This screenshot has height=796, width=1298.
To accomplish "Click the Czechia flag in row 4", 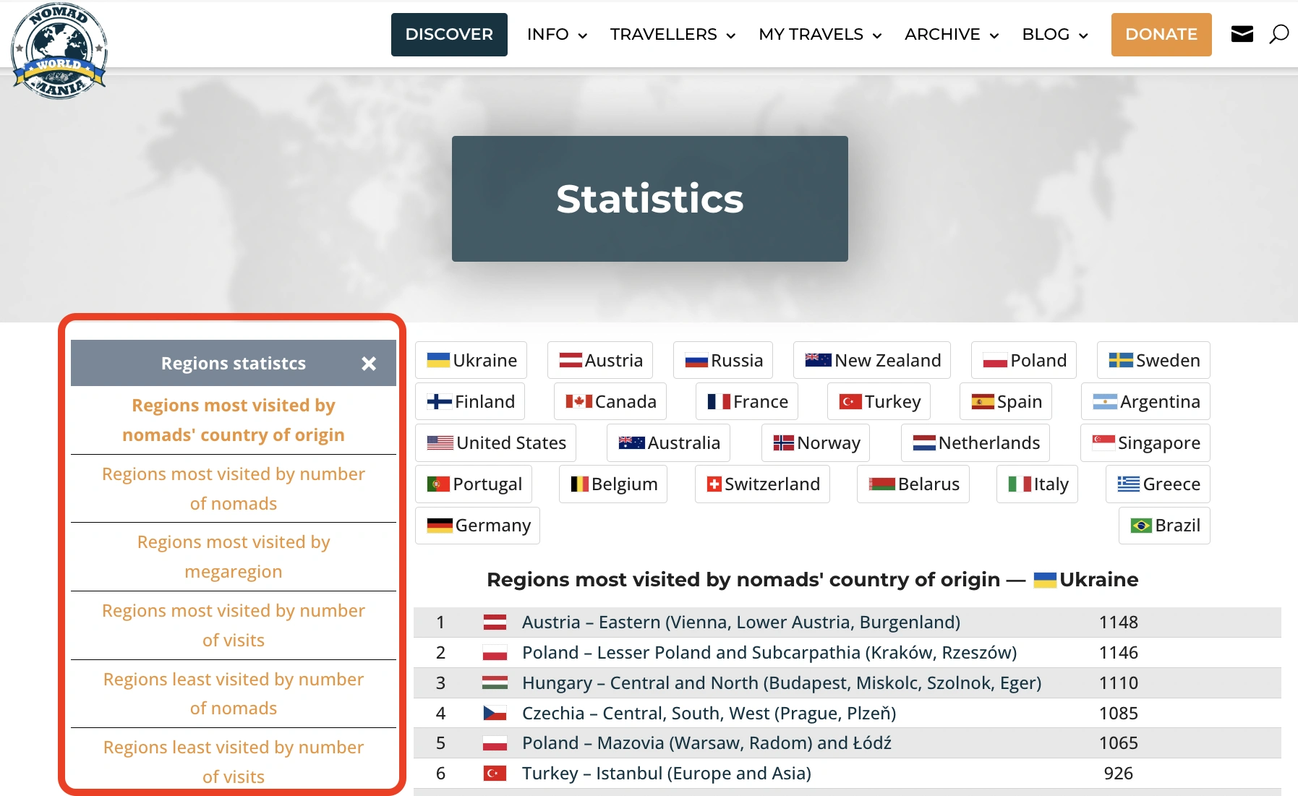I will coord(495,714).
